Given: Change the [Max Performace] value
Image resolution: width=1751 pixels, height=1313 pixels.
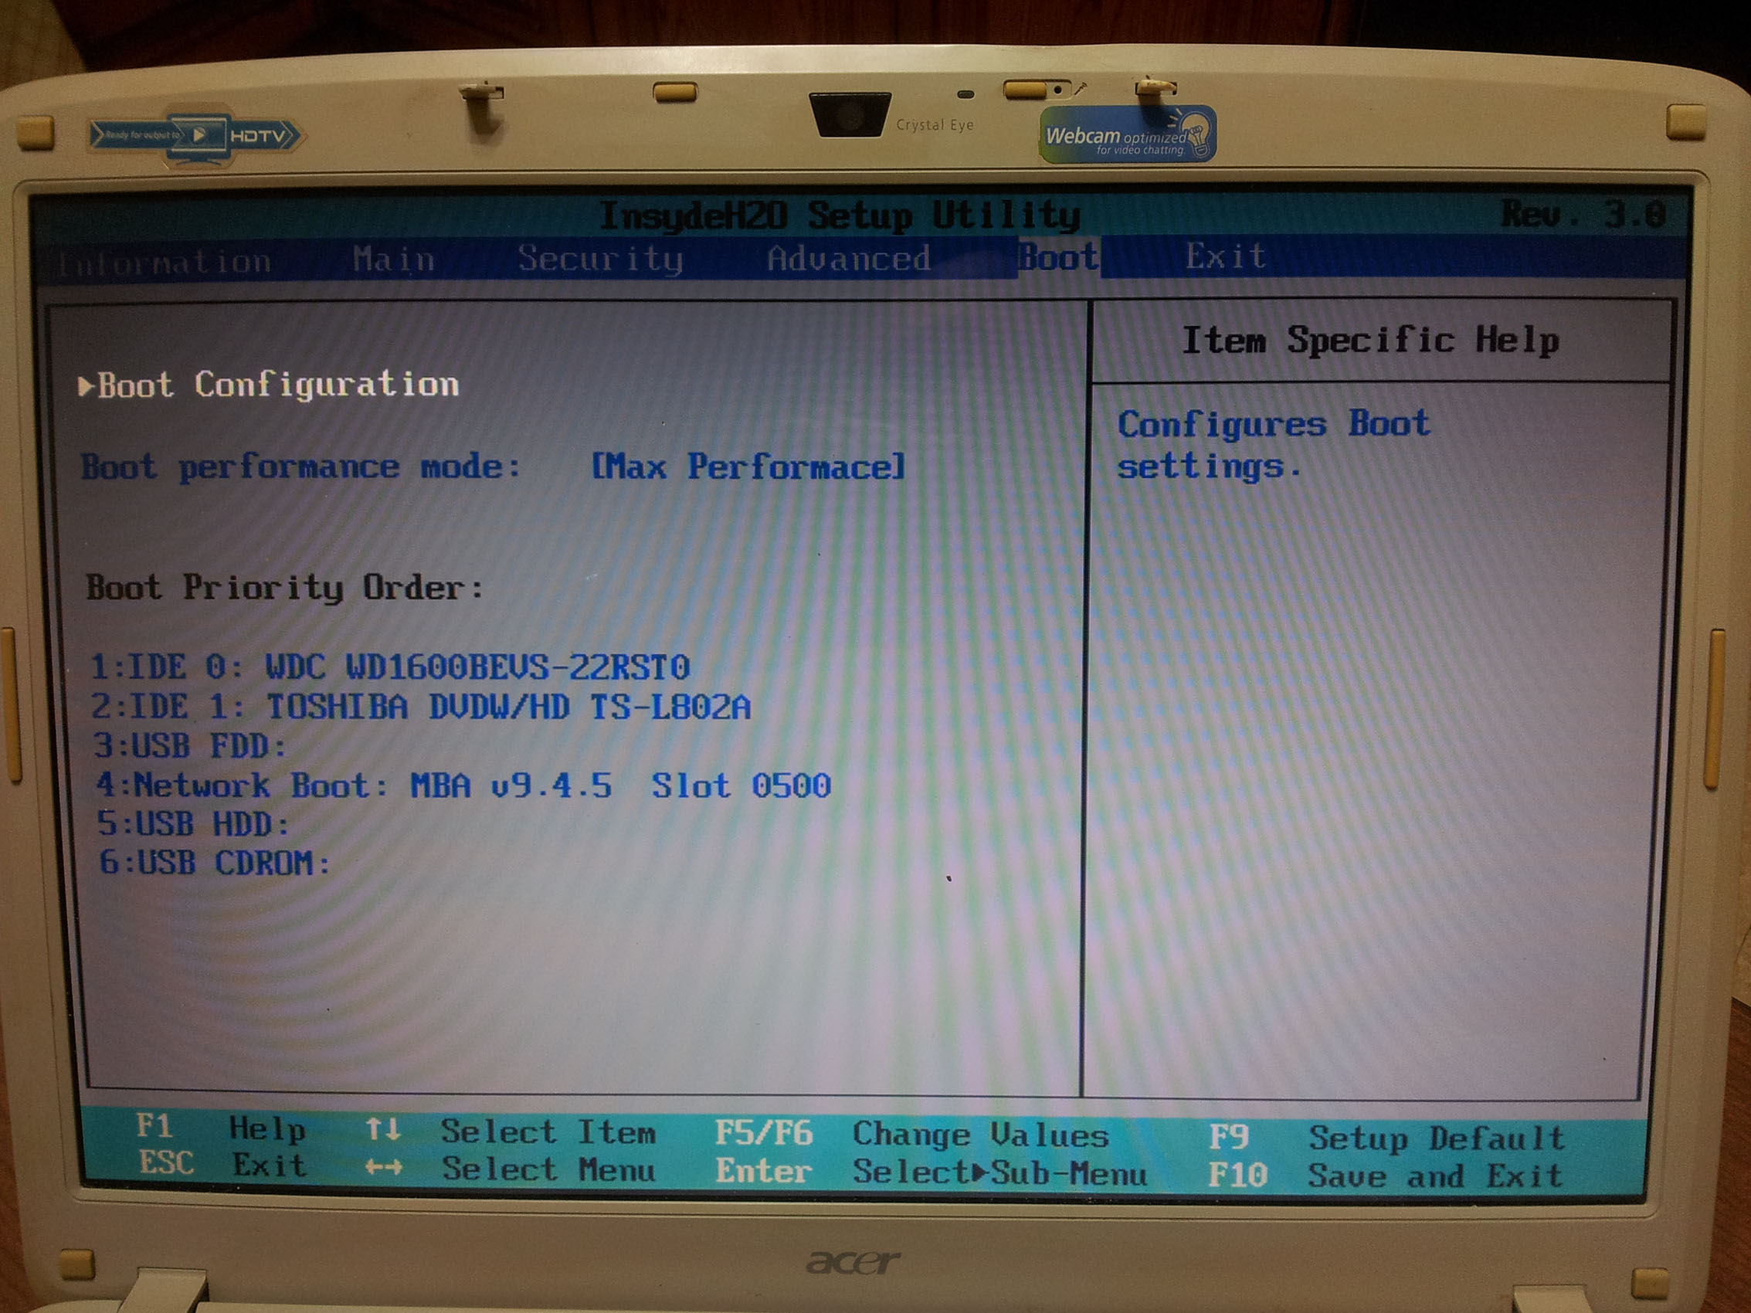Looking at the screenshot, I should (748, 467).
